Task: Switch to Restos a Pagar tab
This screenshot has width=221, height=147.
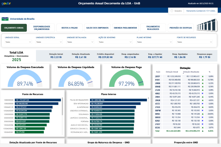Action: point(69,27)
